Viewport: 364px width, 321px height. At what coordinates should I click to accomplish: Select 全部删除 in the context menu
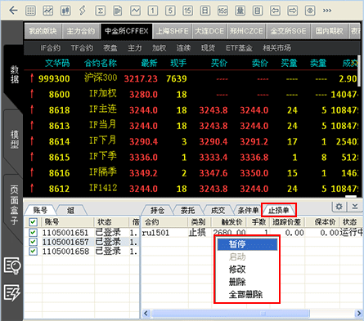pyautogui.click(x=245, y=294)
